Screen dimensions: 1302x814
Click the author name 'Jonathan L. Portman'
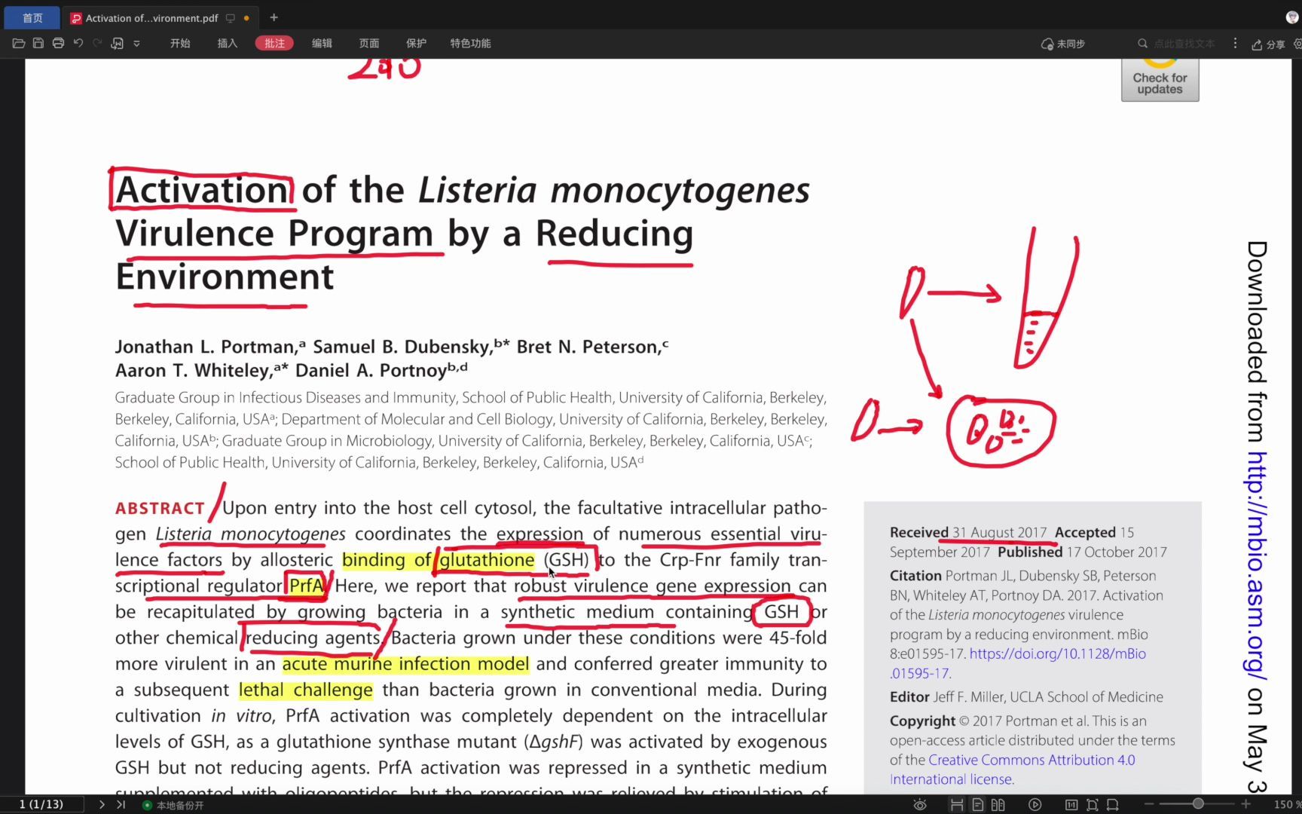(x=205, y=347)
